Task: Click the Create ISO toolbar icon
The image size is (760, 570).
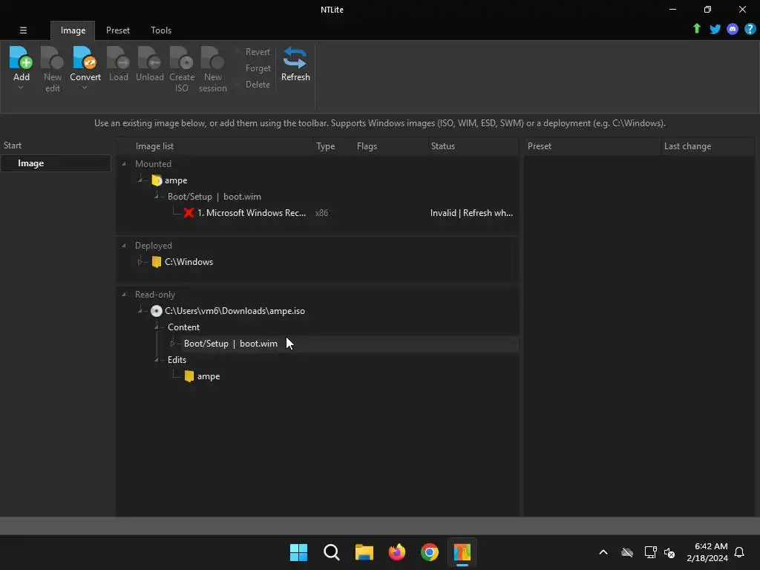Action: pos(182,57)
